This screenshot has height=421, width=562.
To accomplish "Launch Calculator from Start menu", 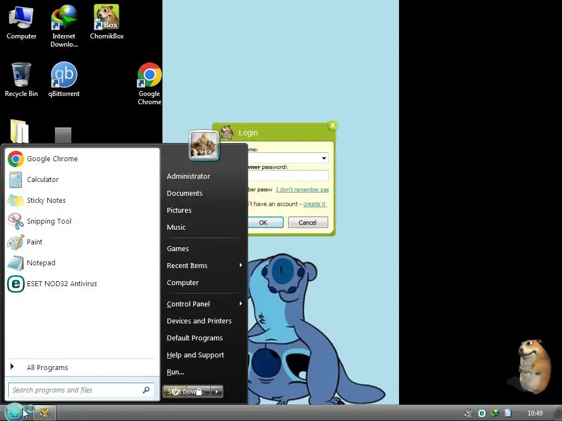I will coord(82,180).
